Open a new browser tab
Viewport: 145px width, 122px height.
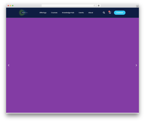[x=137, y=6]
